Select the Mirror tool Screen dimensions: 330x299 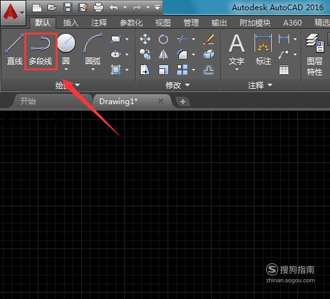[163, 54]
